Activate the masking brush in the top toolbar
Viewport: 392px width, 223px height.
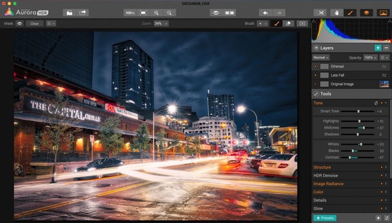350,13
